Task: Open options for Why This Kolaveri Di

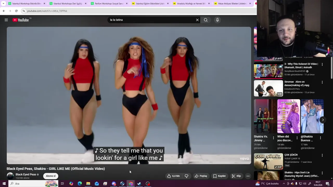Action: click(x=322, y=64)
